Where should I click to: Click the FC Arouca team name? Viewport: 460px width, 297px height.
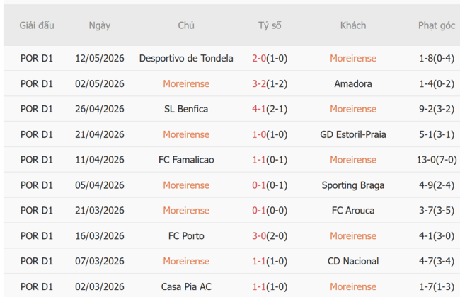click(353, 211)
